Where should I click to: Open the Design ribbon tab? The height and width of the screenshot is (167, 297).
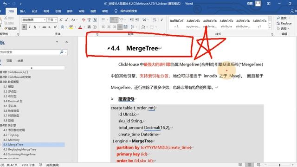tap(34, 11)
